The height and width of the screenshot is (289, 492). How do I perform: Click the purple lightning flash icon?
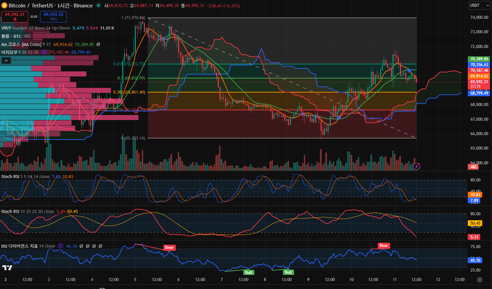click(x=416, y=166)
